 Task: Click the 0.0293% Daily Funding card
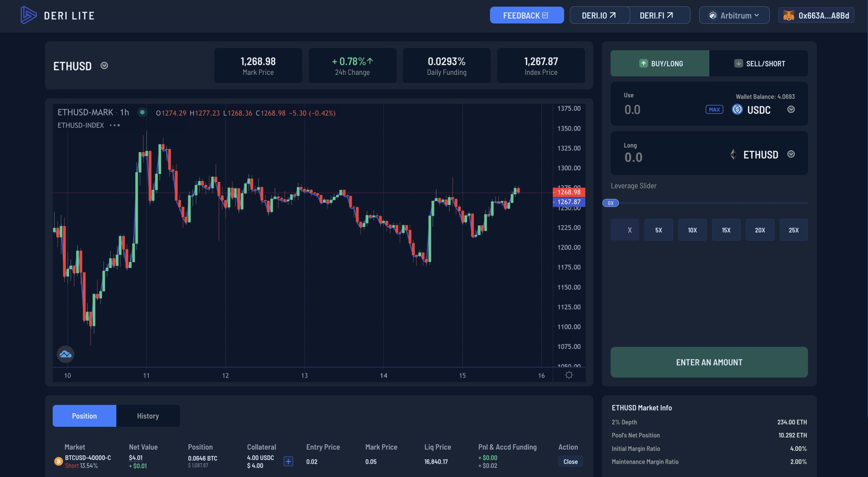[x=447, y=65]
